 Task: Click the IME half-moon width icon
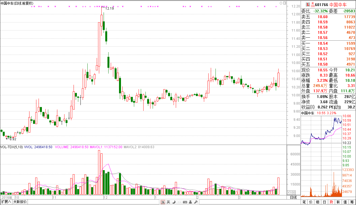tap(174, 202)
